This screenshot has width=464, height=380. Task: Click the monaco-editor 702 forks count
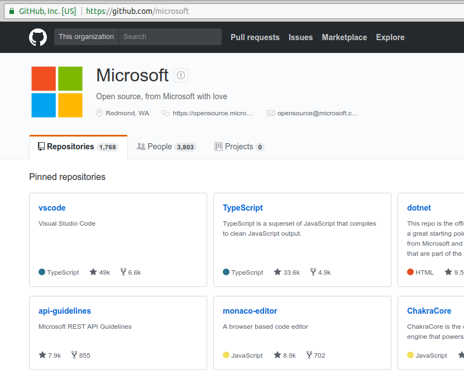(x=319, y=355)
